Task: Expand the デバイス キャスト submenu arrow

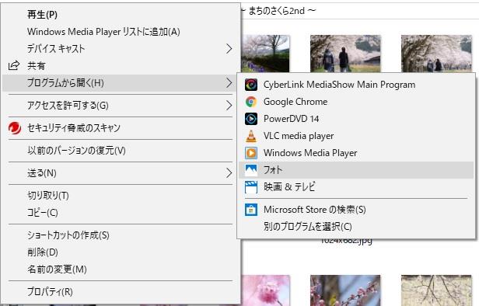Action: [229, 49]
